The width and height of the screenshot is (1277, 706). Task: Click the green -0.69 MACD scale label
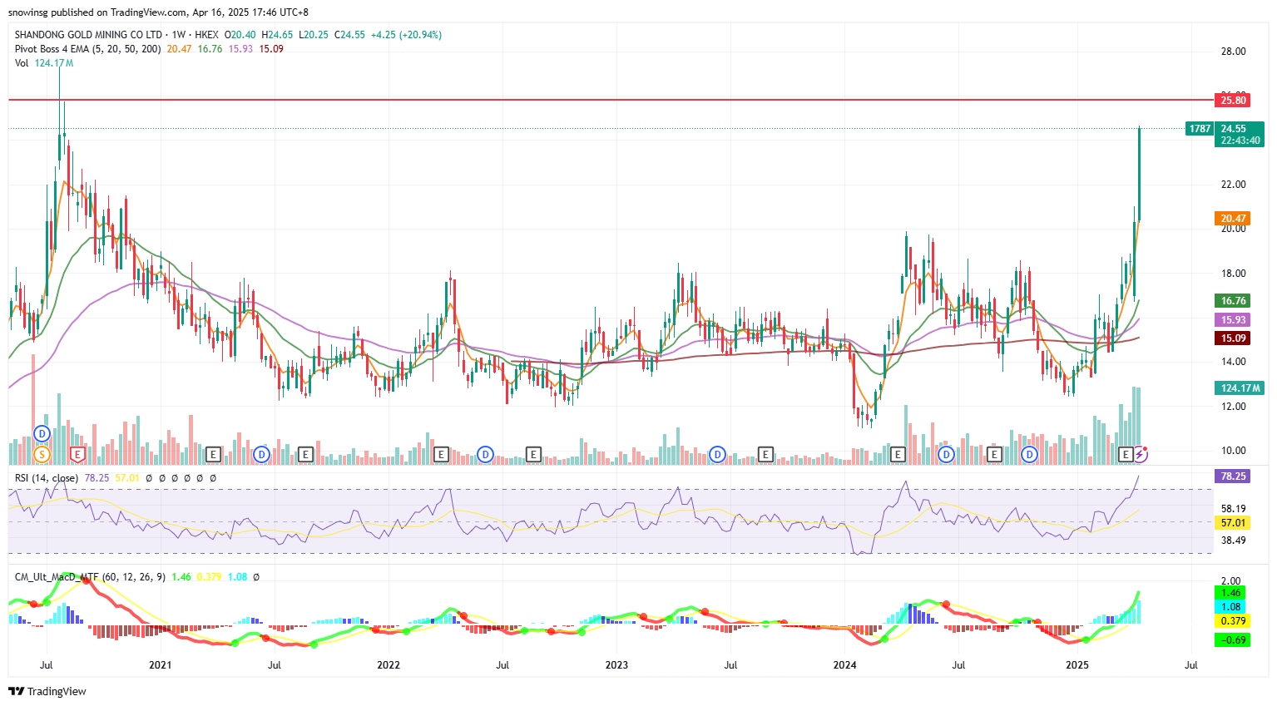pyautogui.click(x=1232, y=640)
